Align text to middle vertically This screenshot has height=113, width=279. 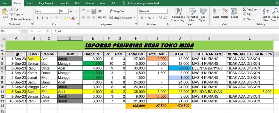pyautogui.click(x=88, y=11)
